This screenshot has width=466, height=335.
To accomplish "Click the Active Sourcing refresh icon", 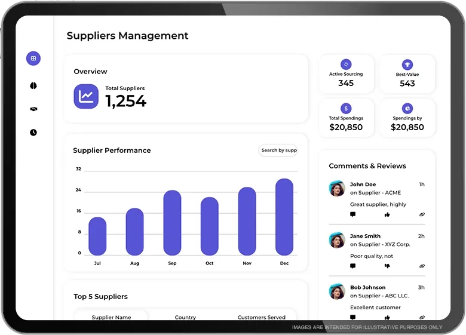I will click(346, 64).
